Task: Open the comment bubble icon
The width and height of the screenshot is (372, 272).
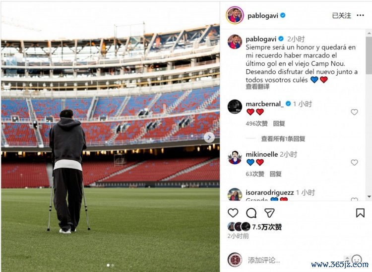Action: pyautogui.click(x=251, y=213)
